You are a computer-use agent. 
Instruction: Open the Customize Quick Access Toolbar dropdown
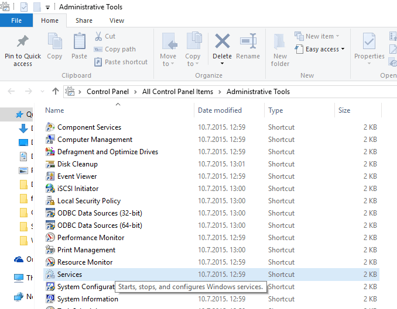pos(47,8)
